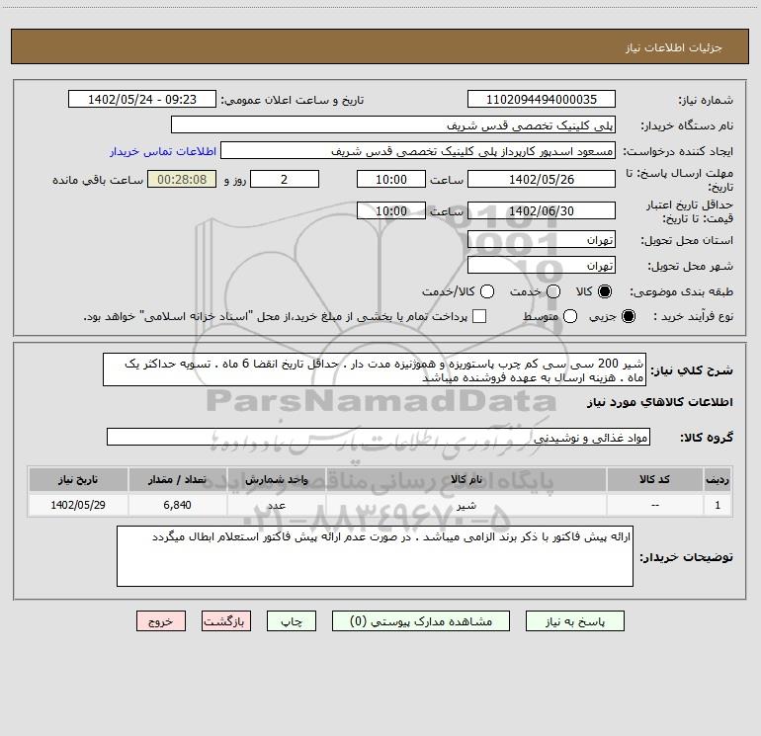Viewport: 761px width, 736px height.
Task: Click the goods group field مواد غذائی و نوشیدنی
Action: 379,437
